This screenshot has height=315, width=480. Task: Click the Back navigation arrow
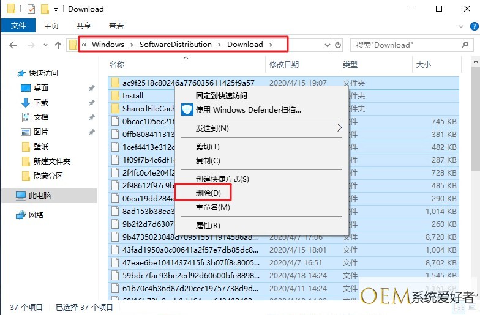[x=13, y=45]
